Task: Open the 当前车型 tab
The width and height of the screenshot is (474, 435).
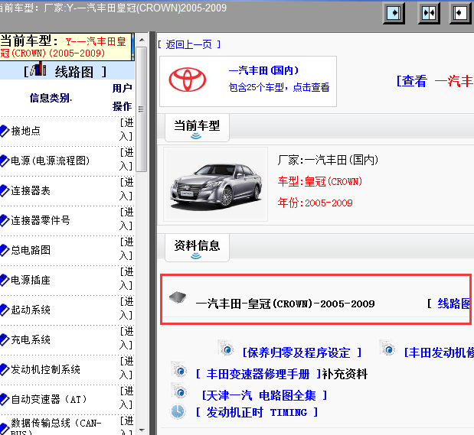Action: [197, 128]
